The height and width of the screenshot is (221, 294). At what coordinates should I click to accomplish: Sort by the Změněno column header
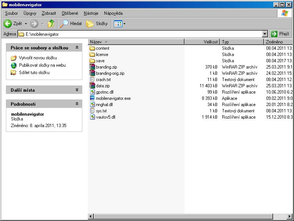(278, 42)
